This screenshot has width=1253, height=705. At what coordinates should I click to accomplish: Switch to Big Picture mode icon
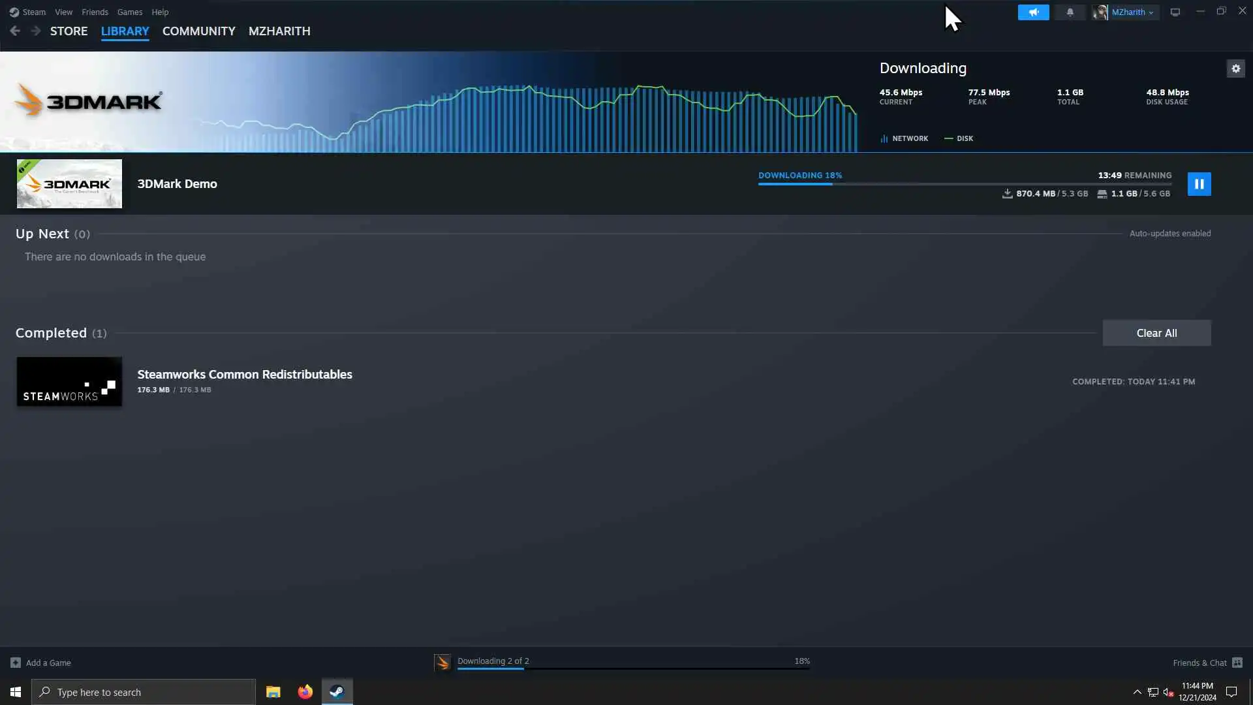(x=1175, y=12)
